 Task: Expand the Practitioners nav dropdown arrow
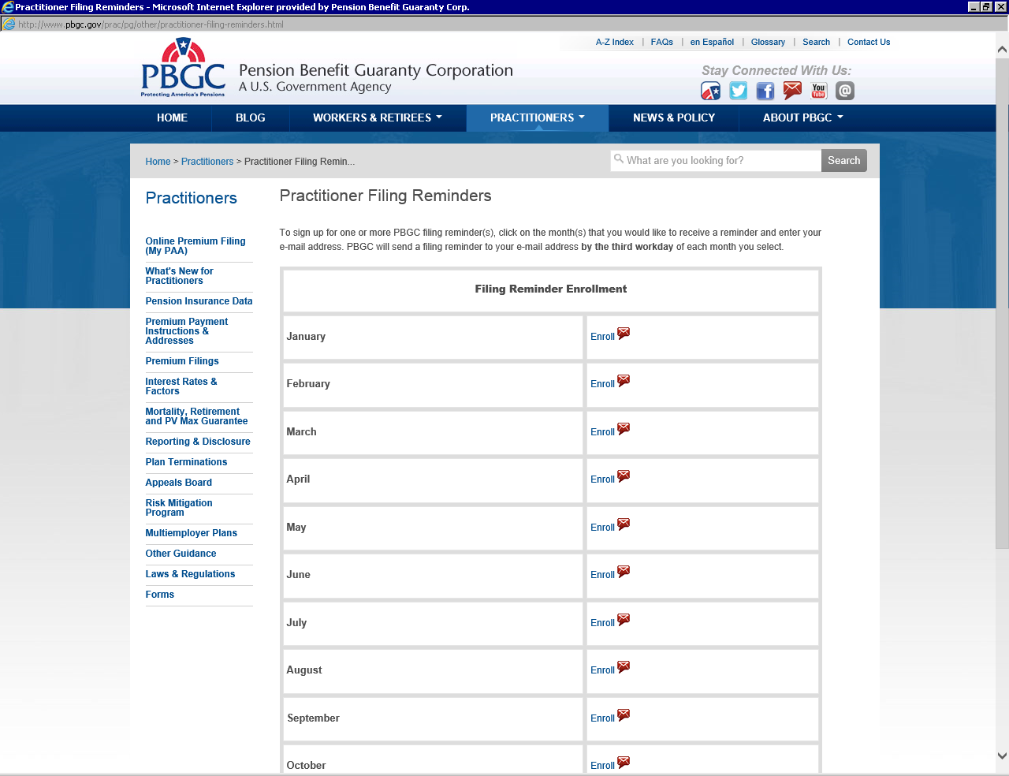pos(582,118)
